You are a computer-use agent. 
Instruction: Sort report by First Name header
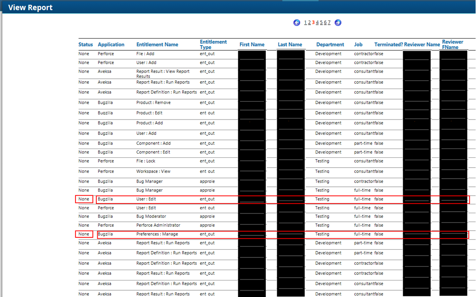coord(252,45)
